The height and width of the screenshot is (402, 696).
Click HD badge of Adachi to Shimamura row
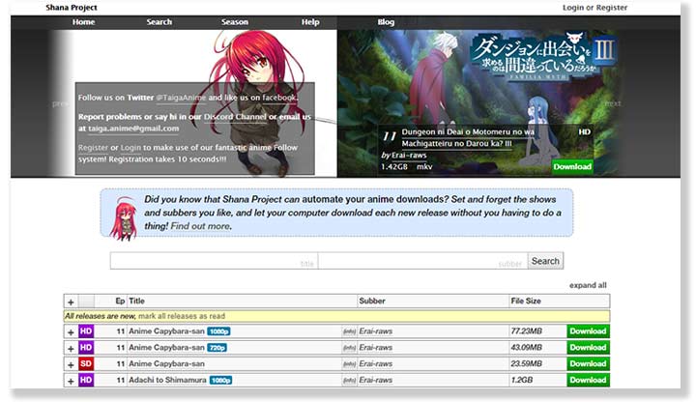[x=86, y=380]
